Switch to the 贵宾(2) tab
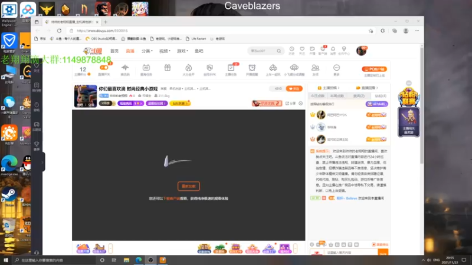Screen dimensions: 472x265 [359, 96]
